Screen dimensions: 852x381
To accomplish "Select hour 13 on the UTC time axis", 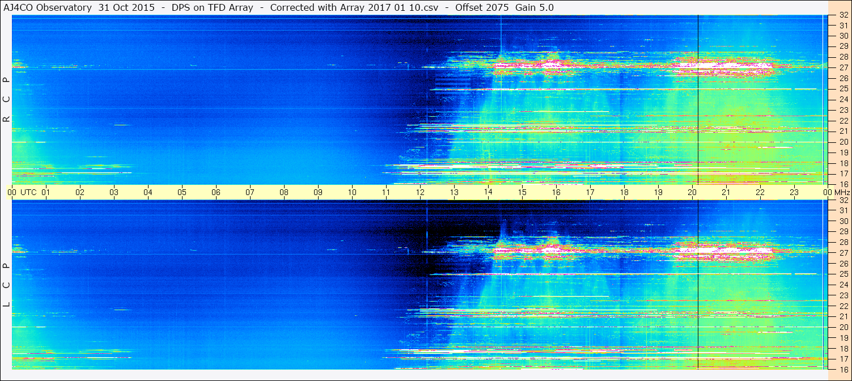I will (454, 192).
